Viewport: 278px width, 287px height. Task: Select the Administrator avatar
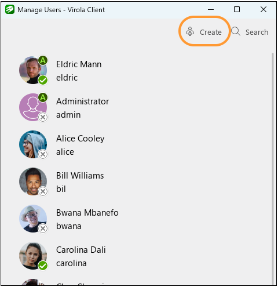point(33,107)
